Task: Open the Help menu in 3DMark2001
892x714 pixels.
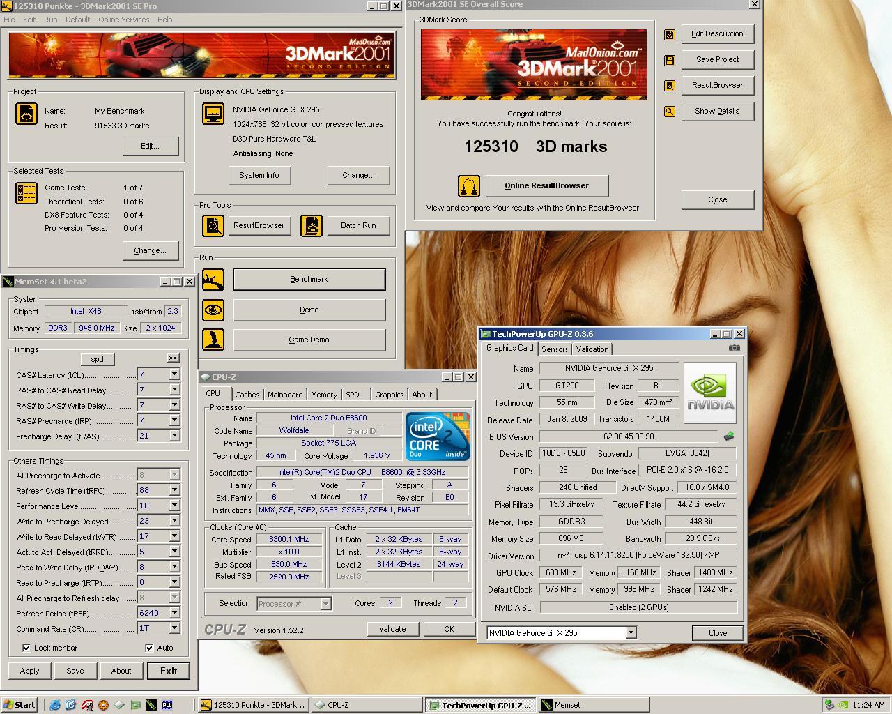Action: [x=165, y=20]
